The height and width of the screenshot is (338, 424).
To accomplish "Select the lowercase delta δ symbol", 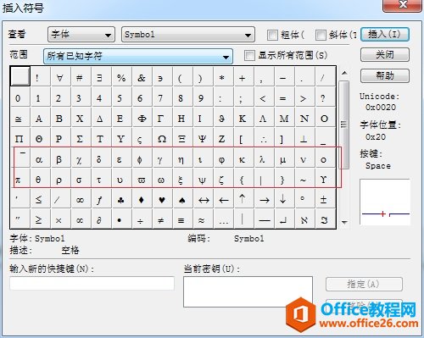I will [x=99, y=159].
